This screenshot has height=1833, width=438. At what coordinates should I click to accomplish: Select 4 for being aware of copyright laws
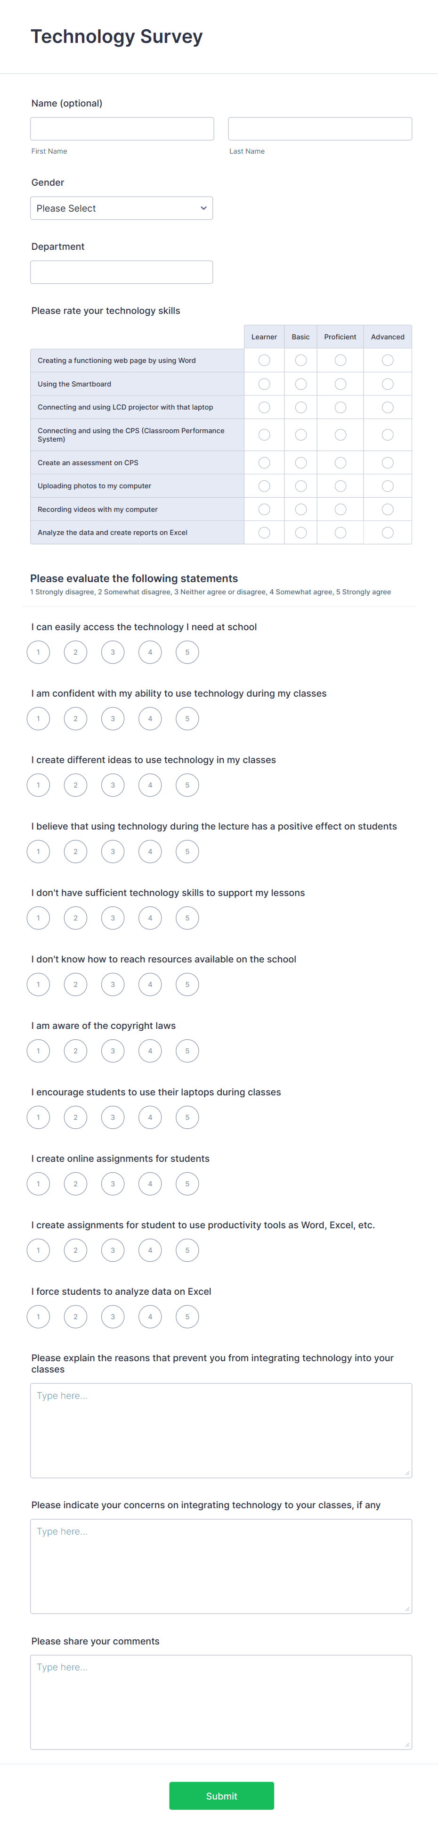(150, 1050)
